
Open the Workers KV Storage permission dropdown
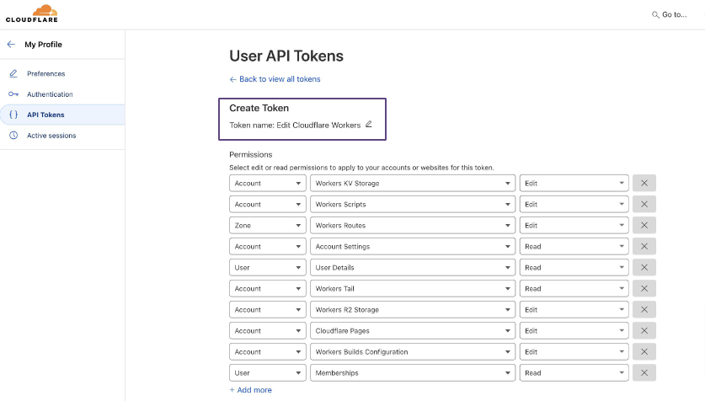click(413, 183)
